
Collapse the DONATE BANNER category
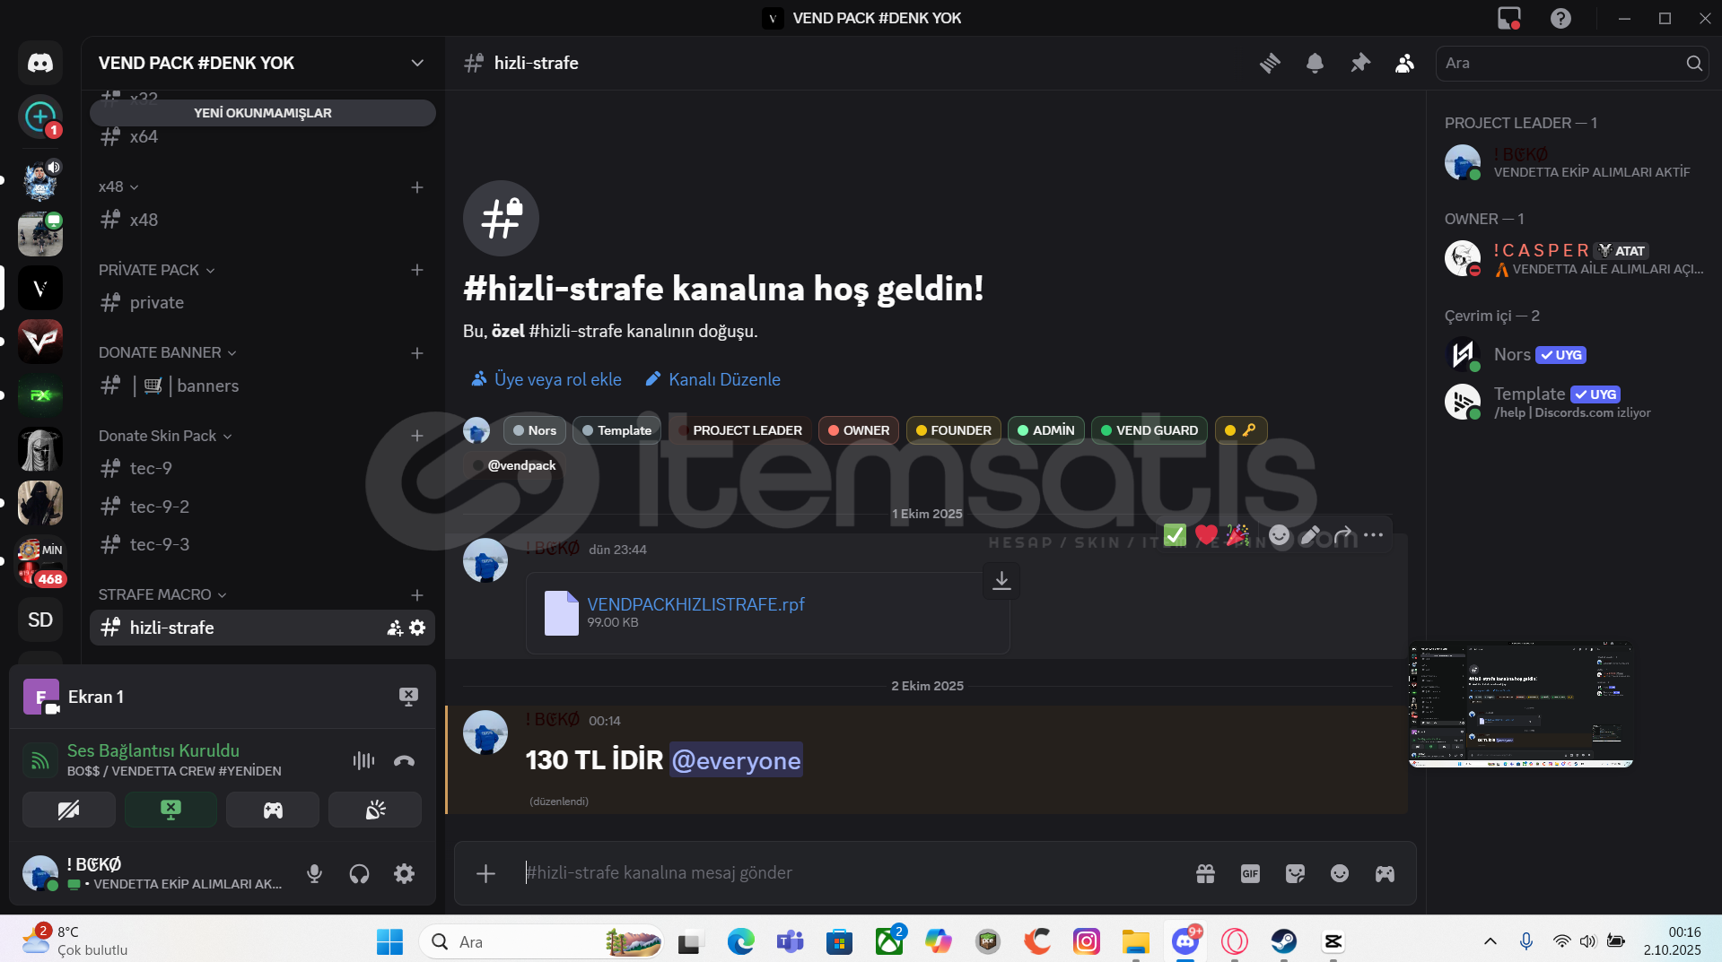coord(168,352)
